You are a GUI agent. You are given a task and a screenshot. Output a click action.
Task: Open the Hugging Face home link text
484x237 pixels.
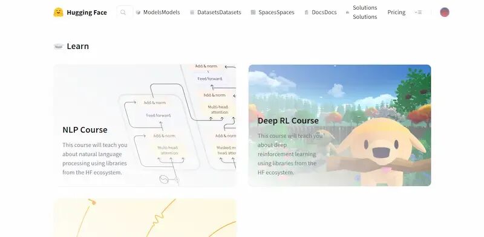[87, 12]
